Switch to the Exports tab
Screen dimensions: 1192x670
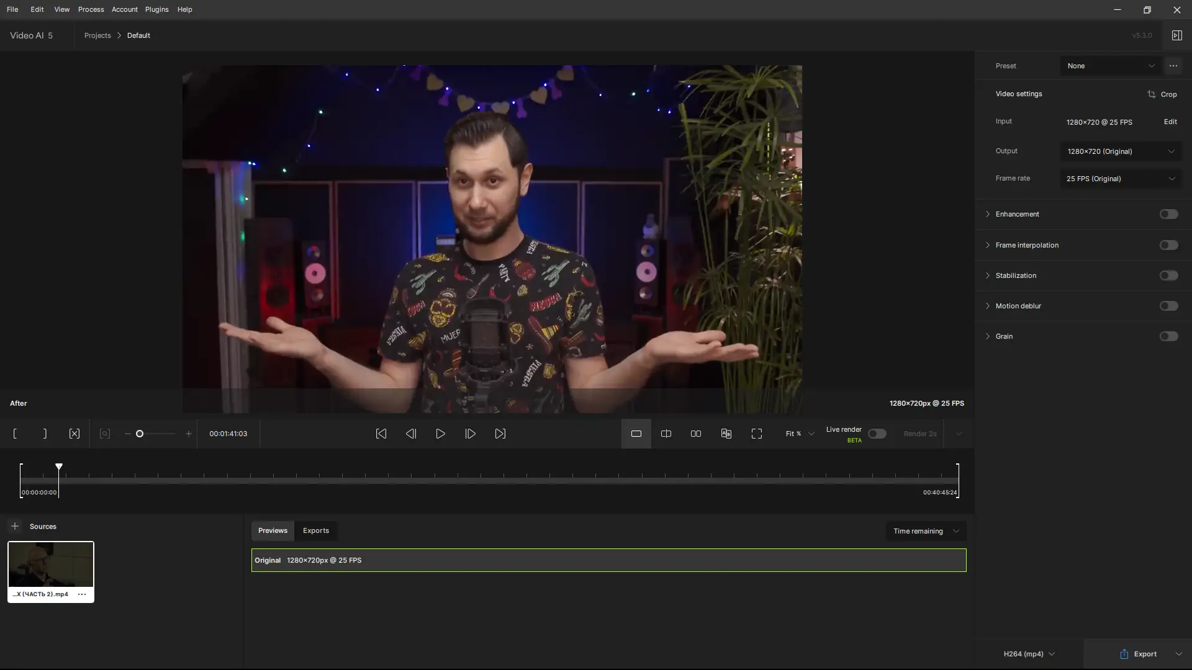(x=315, y=530)
